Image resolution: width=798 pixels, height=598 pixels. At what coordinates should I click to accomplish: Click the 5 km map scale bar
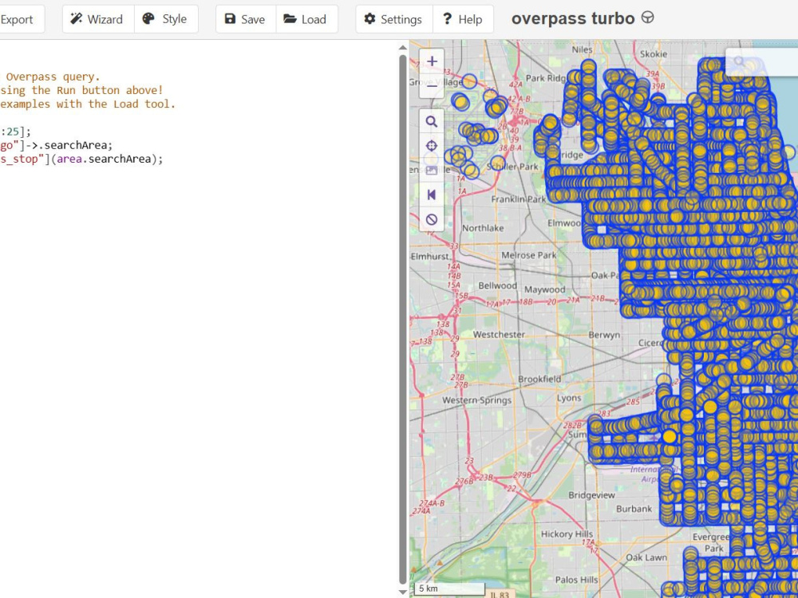(x=449, y=588)
